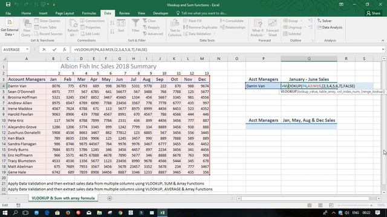Click From Table
The width and height of the screenshot is (387, 217).
[x=45, y=27]
